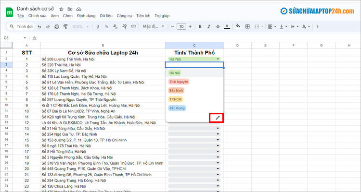
Task: Click the borders icon
Action: click(x=247, y=27)
